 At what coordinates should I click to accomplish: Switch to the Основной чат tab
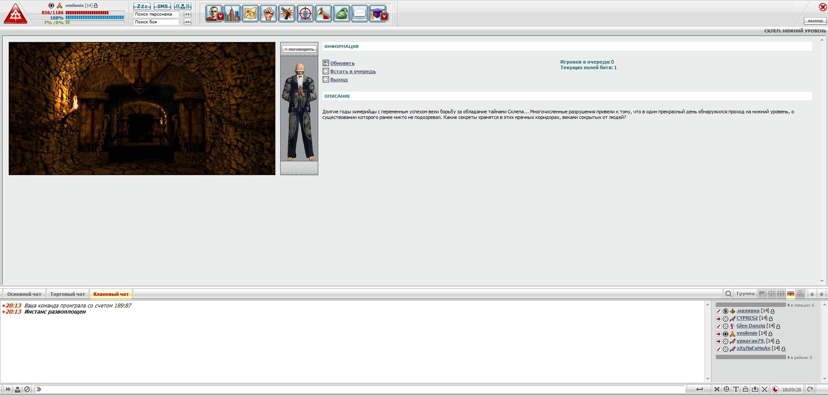coord(24,294)
